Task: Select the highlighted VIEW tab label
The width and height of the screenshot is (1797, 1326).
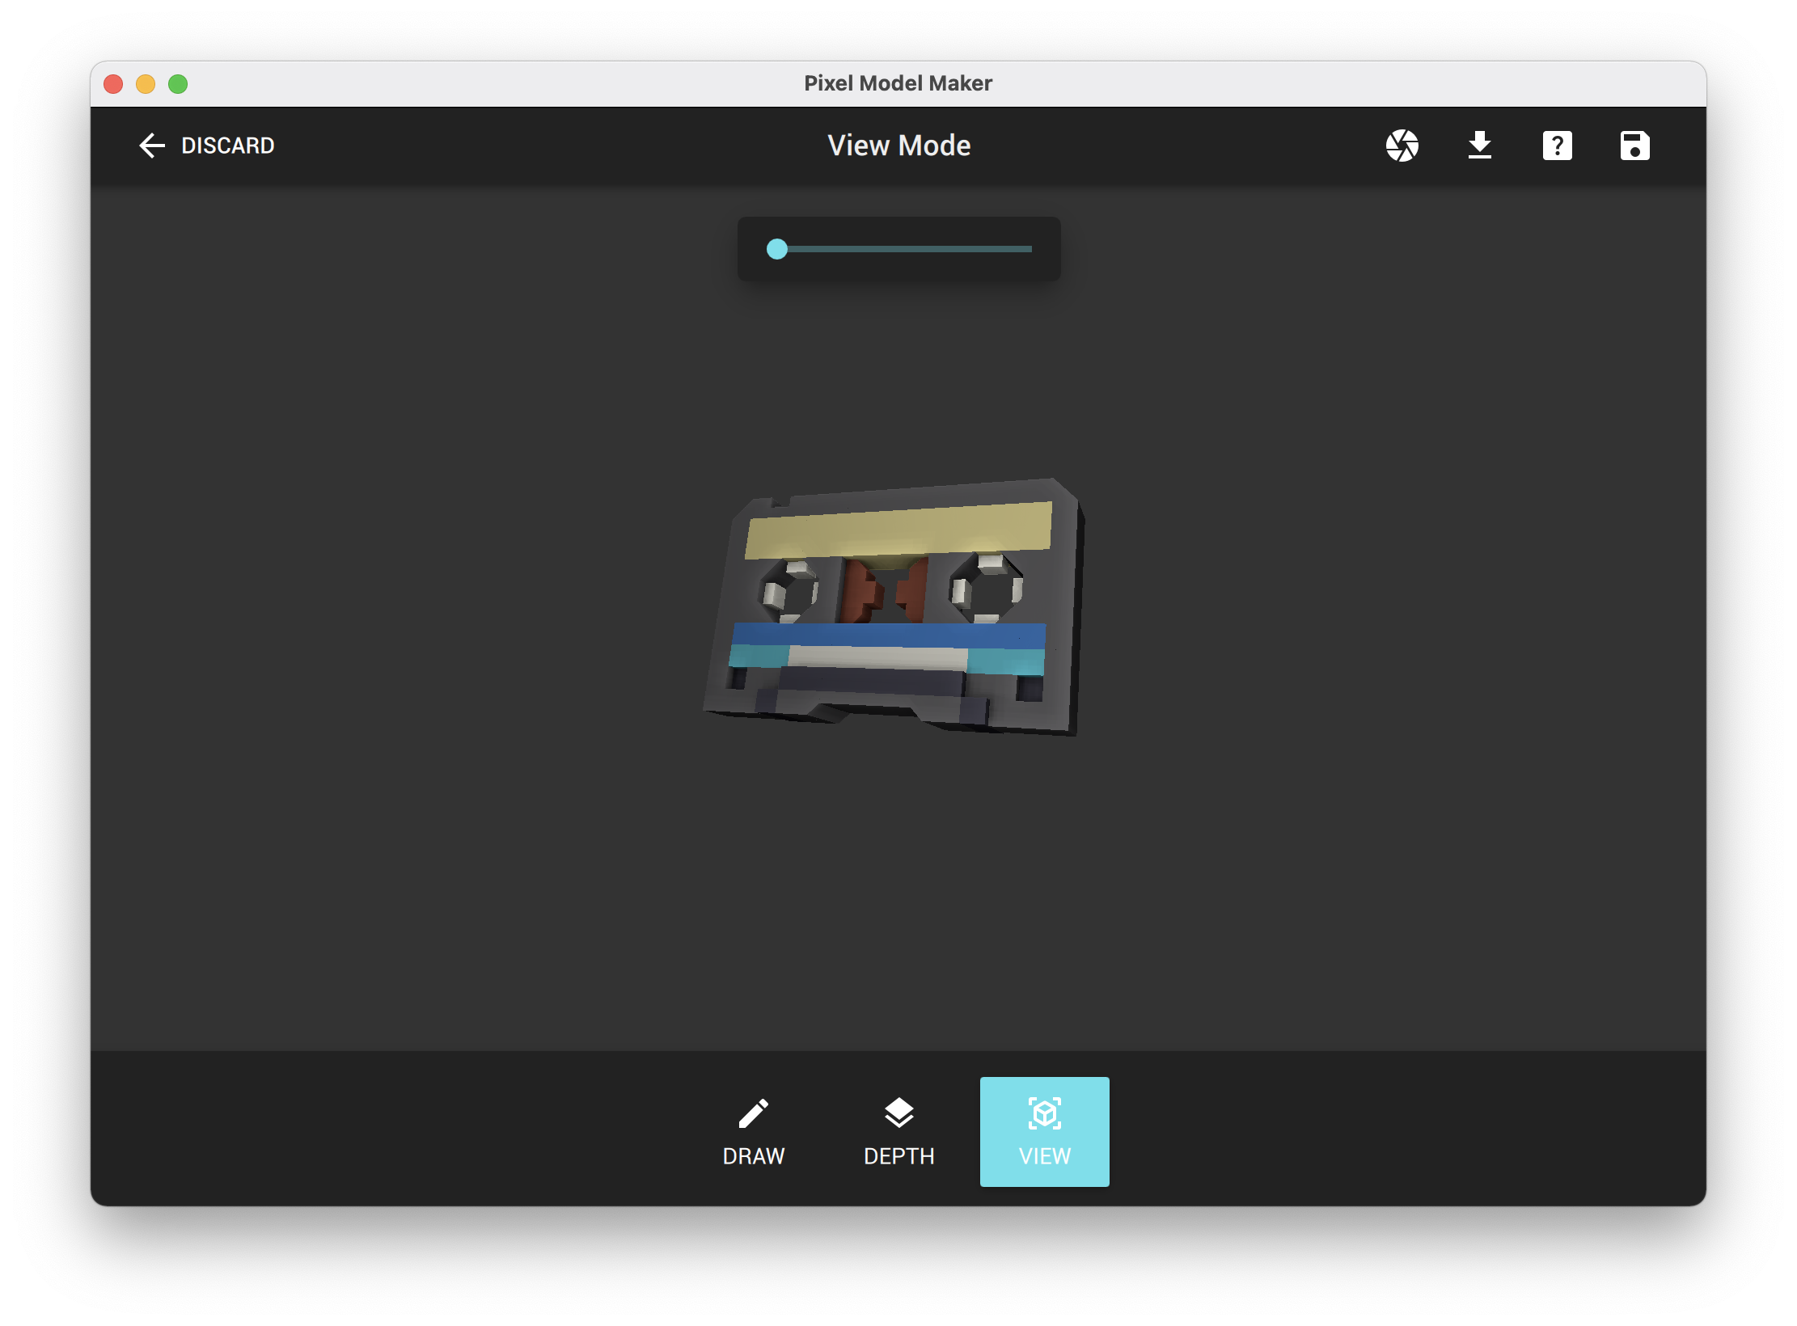Action: (x=1044, y=1155)
